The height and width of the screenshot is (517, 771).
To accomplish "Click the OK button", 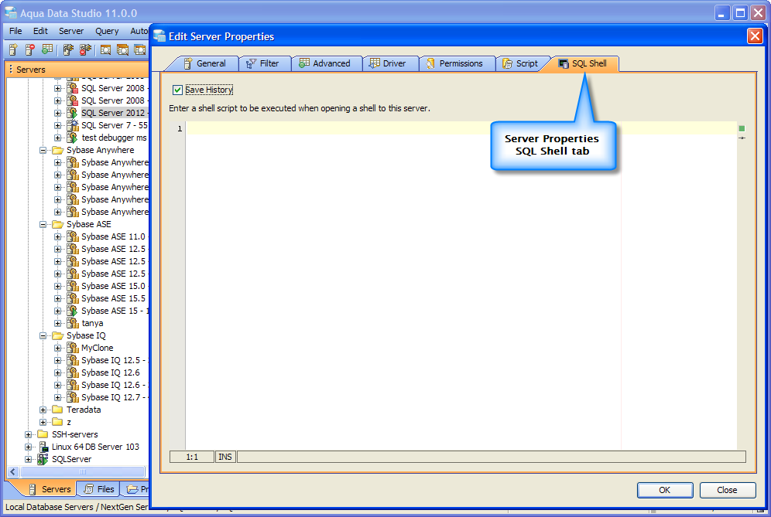I will tap(665, 490).
